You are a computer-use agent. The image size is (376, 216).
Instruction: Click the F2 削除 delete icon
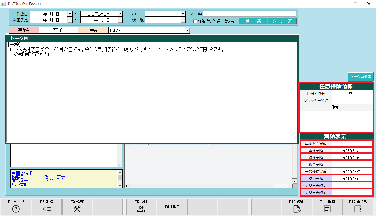coord(47,209)
